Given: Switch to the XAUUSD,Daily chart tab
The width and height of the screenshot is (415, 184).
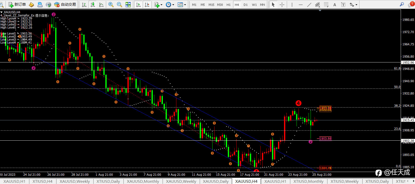Looking at the screenshot, I should coord(216,181).
